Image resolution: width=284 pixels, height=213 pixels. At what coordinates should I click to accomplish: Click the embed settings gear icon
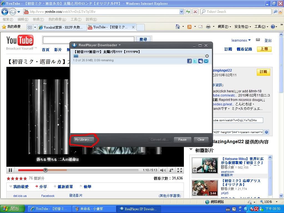pyautogui.click(x=267, y=132)
